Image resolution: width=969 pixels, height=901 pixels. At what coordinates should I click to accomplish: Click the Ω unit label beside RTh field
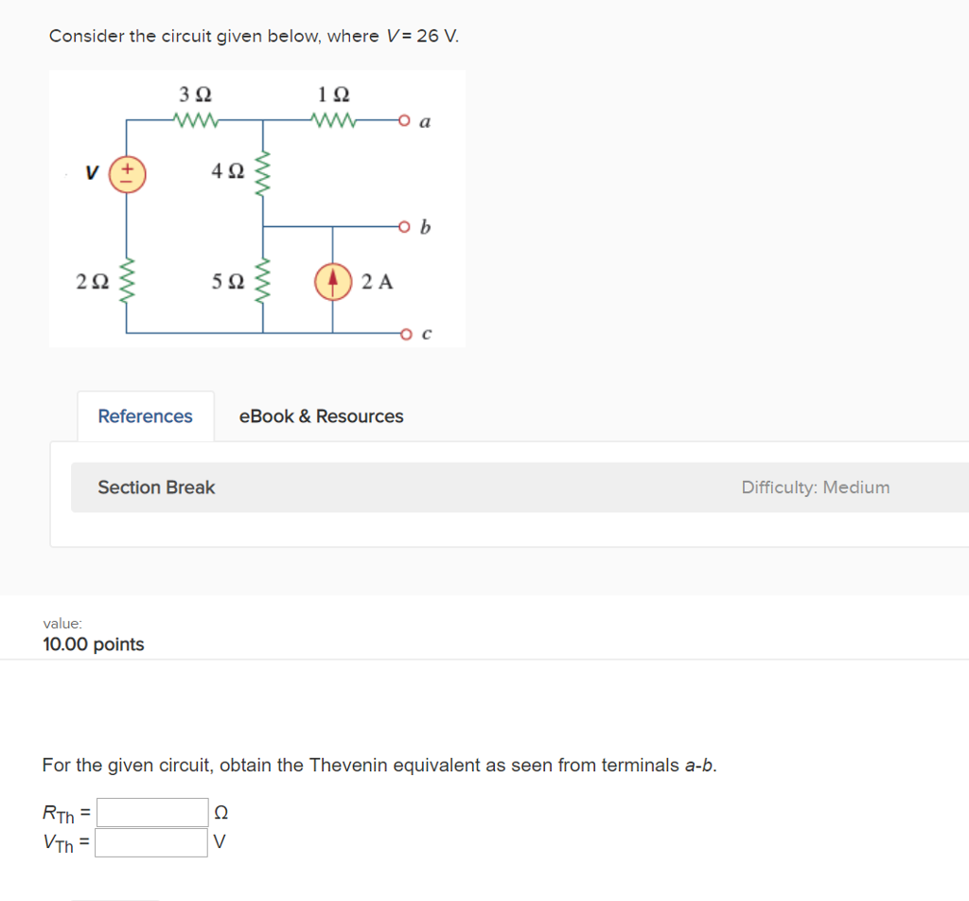click(x=220, y=811)
